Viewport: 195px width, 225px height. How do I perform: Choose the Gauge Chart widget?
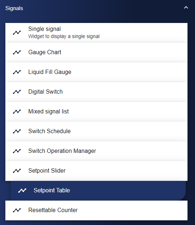96,52
